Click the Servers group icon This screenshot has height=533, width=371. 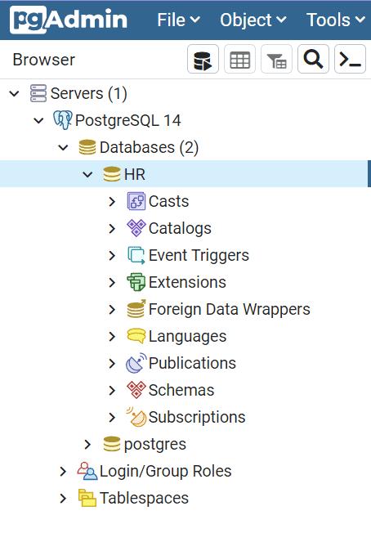(38, 93)
